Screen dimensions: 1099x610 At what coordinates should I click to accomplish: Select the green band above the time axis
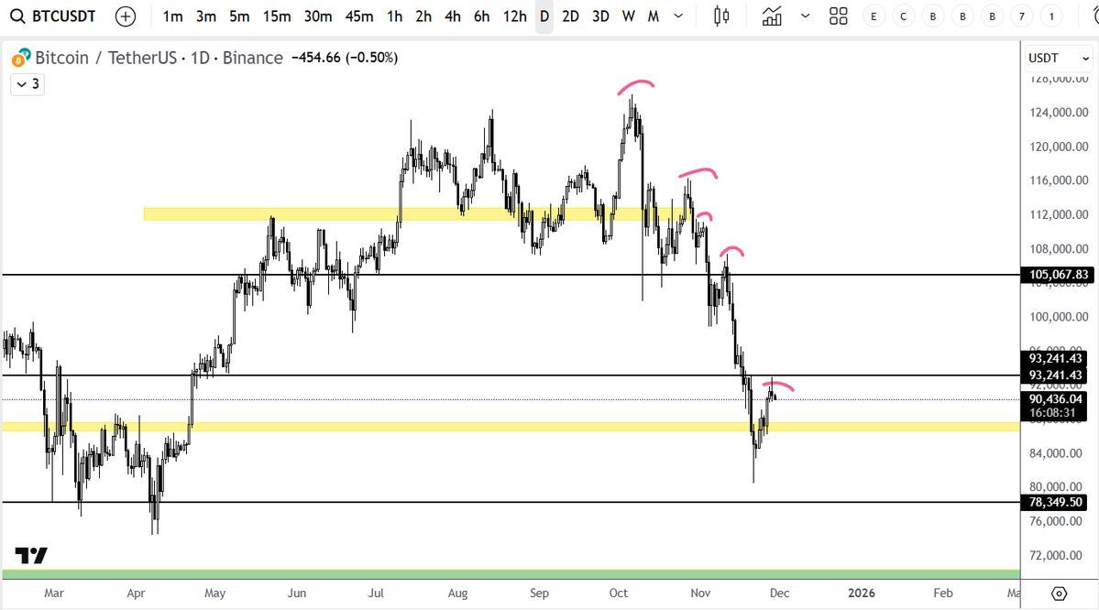[x=511, y=574]
